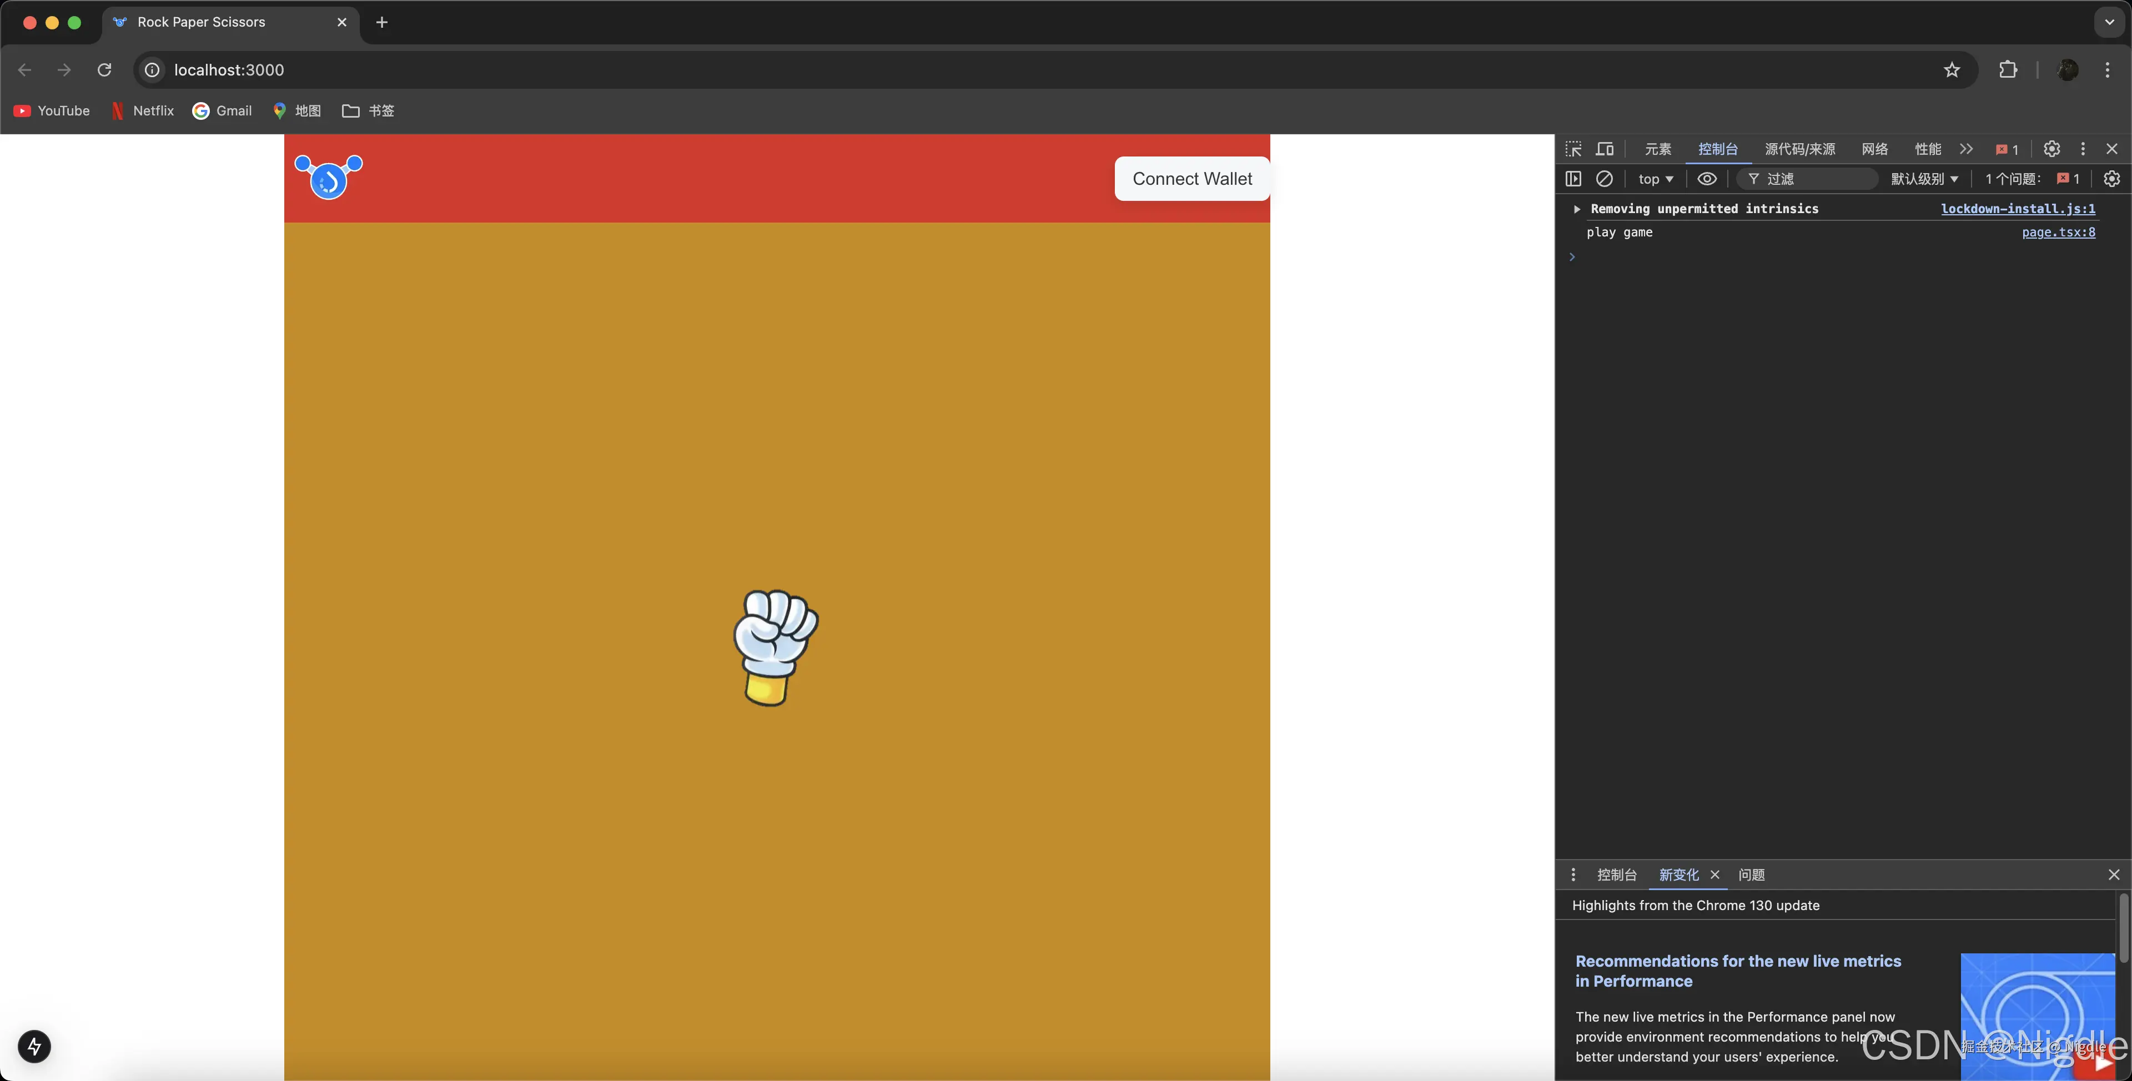Clear console with the ban icon
The width and height of the screenshot is (2132, 1081).
1604,179
